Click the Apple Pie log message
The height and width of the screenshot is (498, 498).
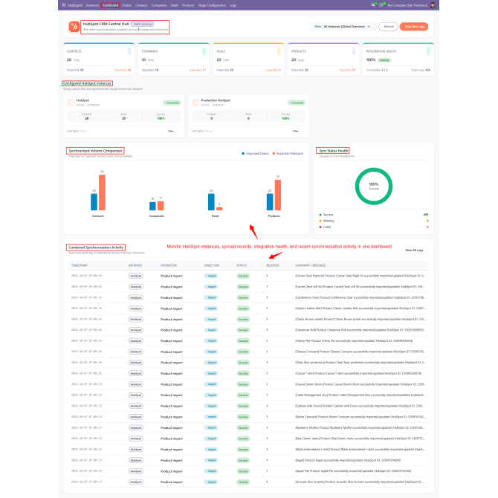[353, 471]
